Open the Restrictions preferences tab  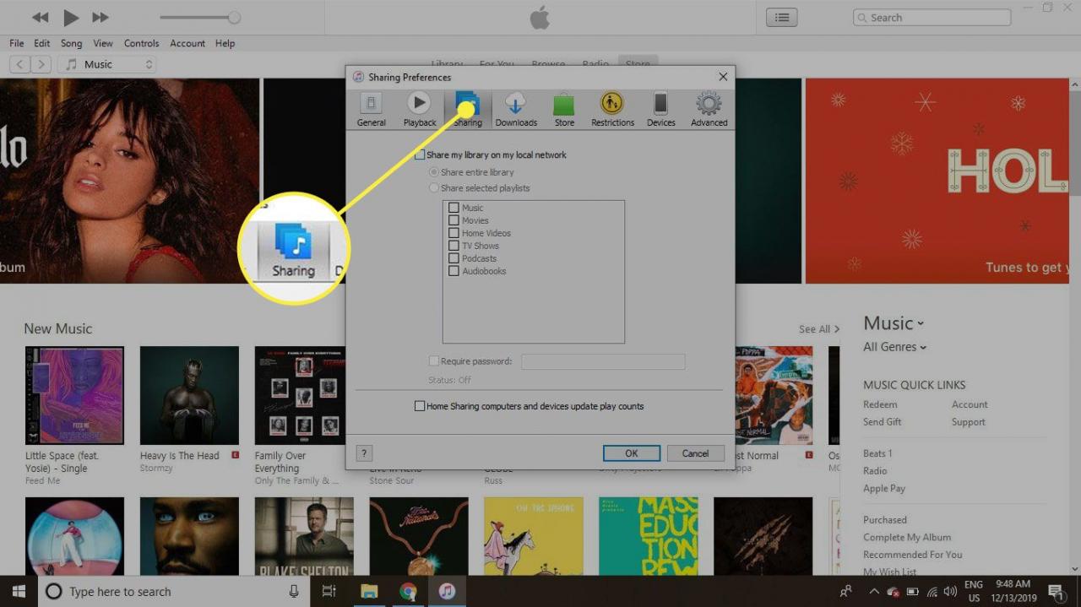click(x=612, y=109)
